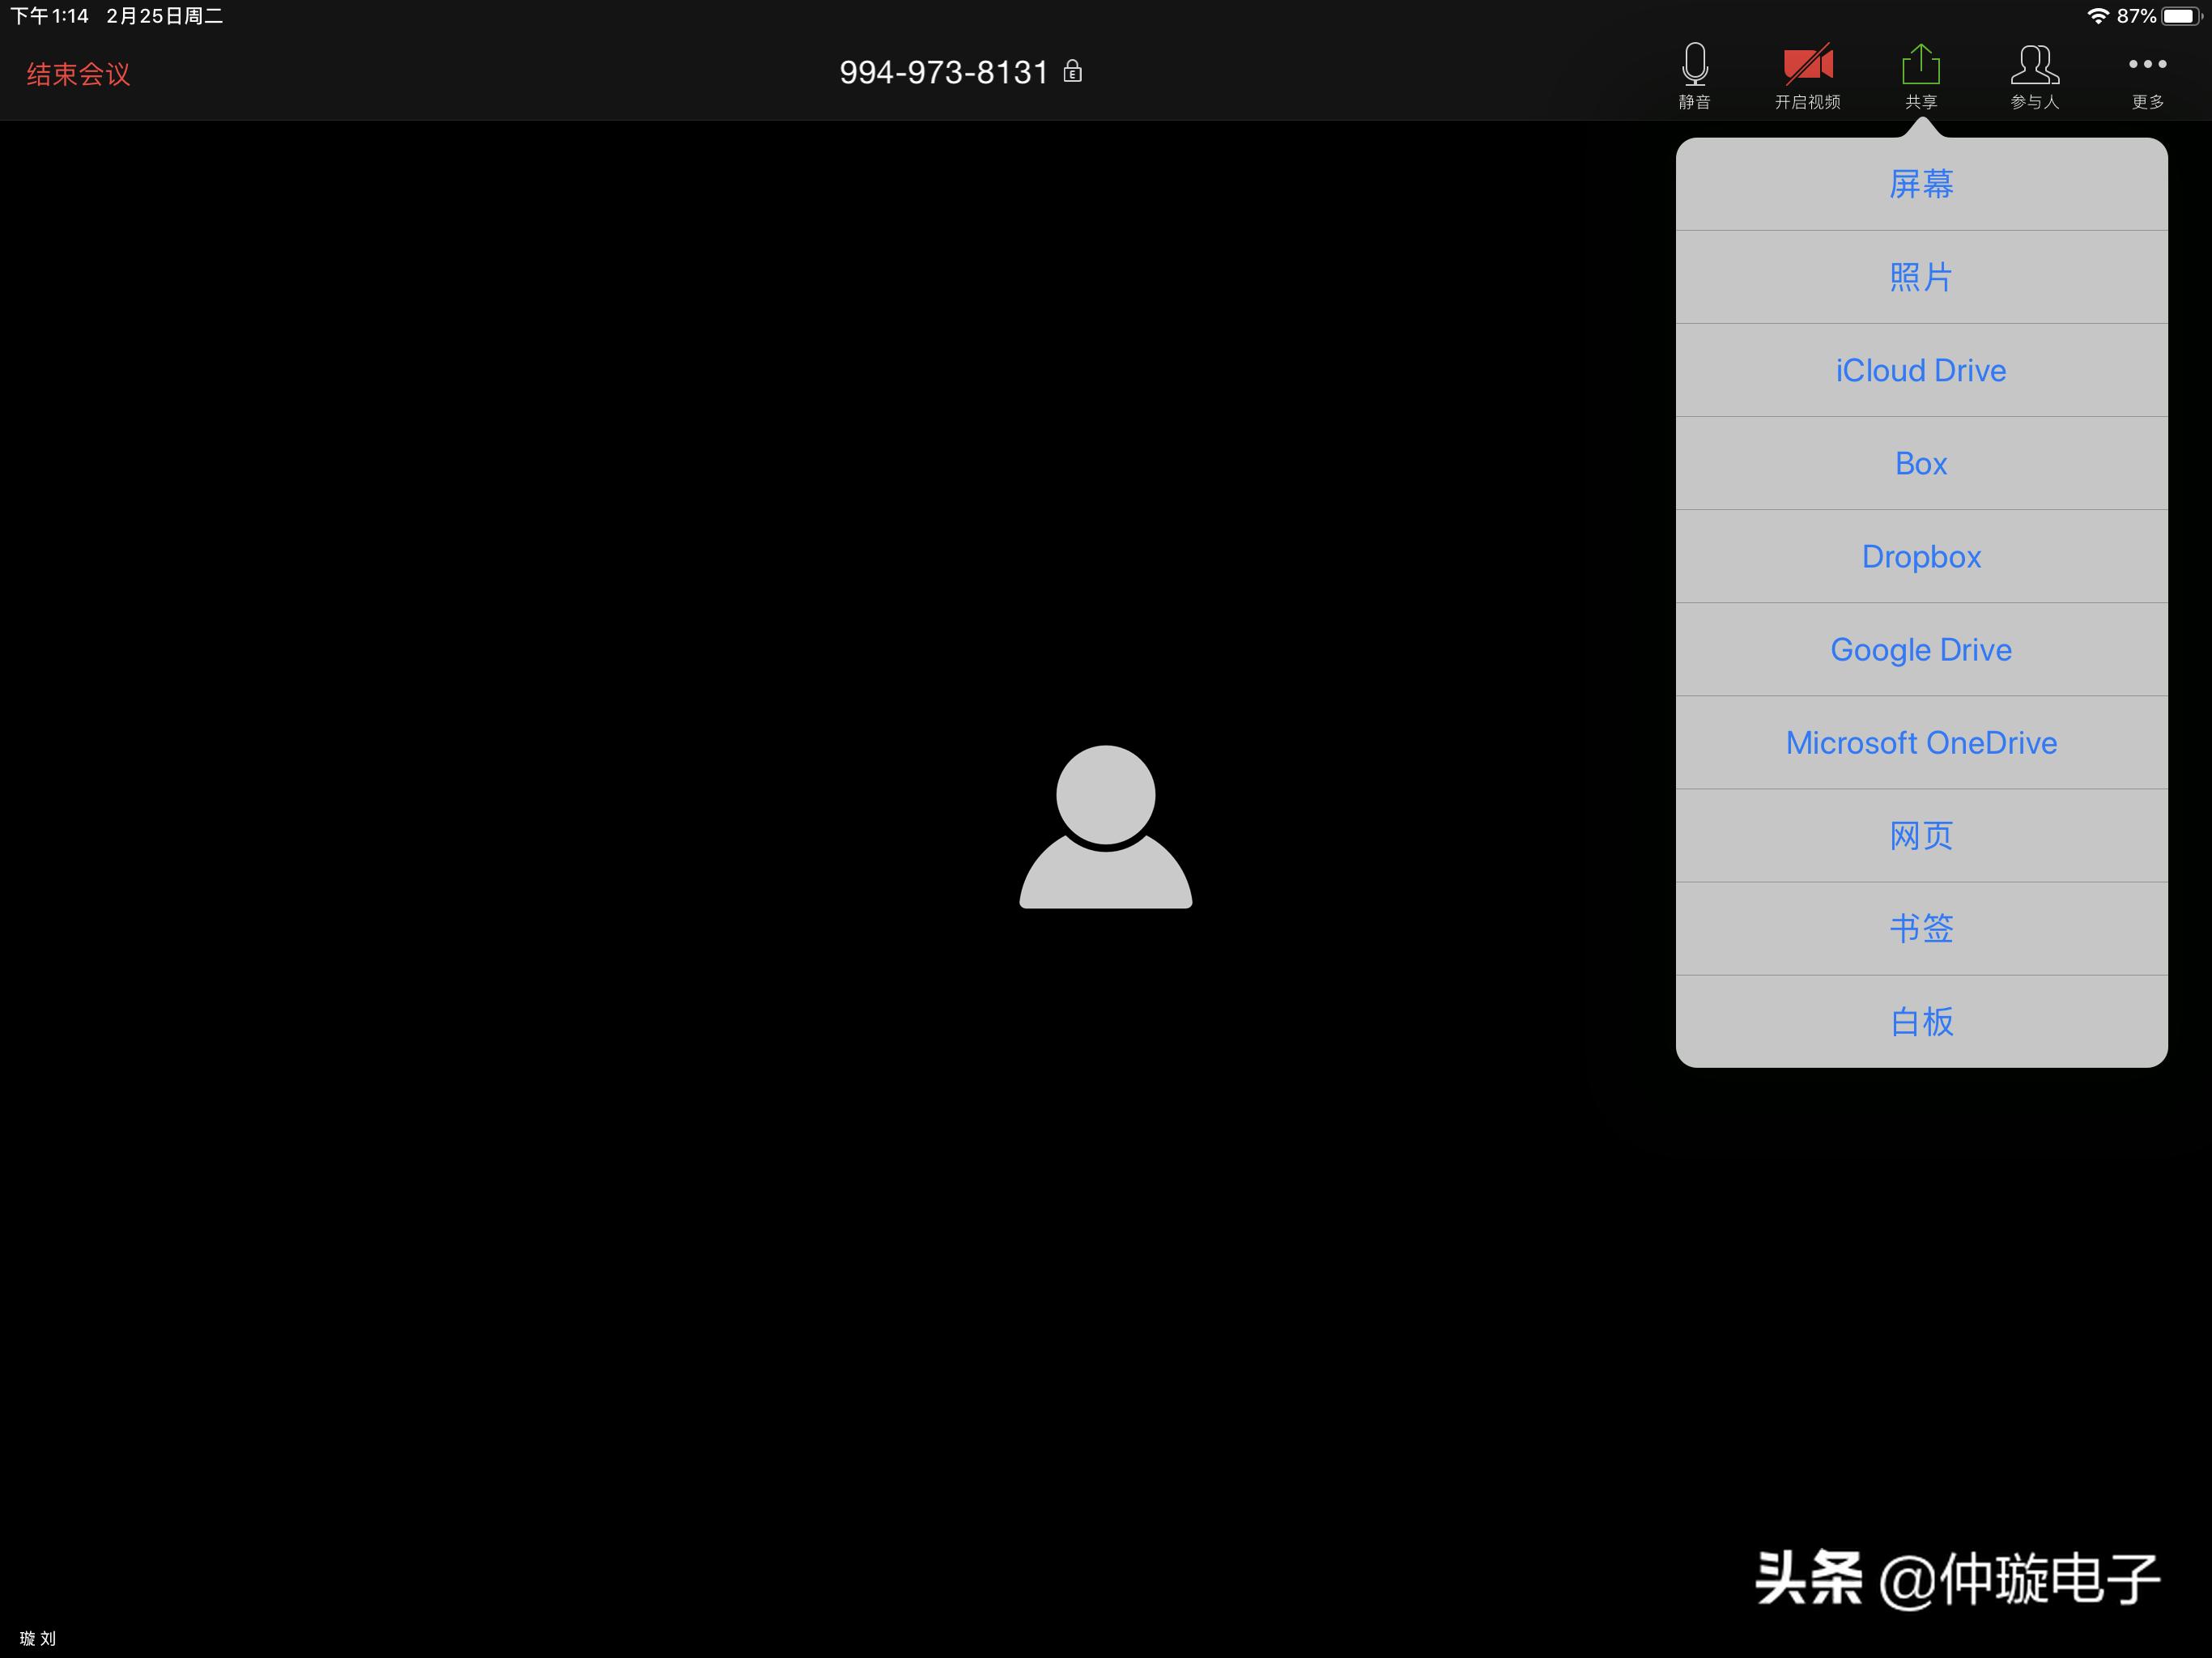End the meeting via 结束会议

pyautogui.click(x=78, y=74)
